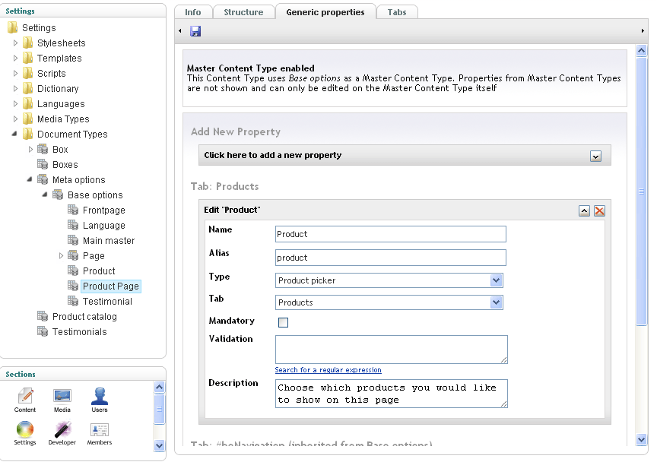Open the Members section icon
The image size is (657, 462).
(x=100, y=430)
